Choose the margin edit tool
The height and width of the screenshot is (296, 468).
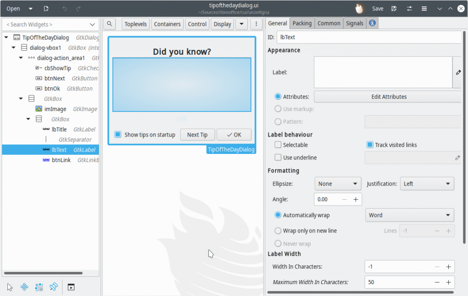(x=39, y=287)
